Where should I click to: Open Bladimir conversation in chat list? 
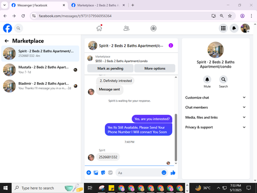(40, 86)
